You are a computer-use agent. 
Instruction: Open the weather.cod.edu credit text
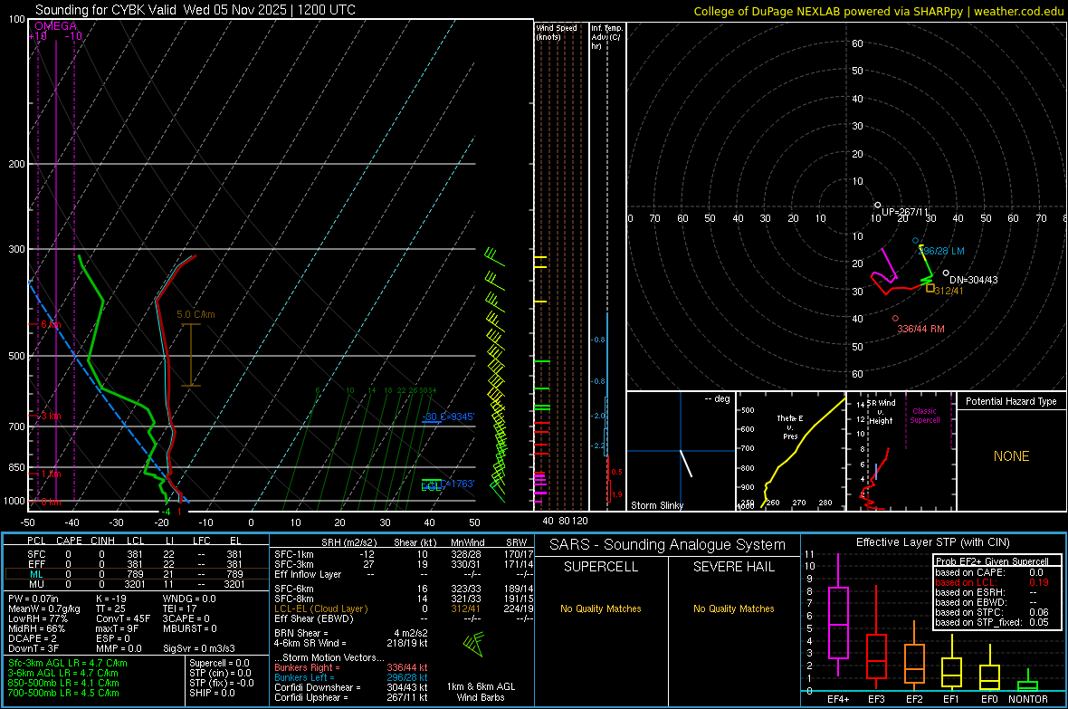tap(1019, 11)
